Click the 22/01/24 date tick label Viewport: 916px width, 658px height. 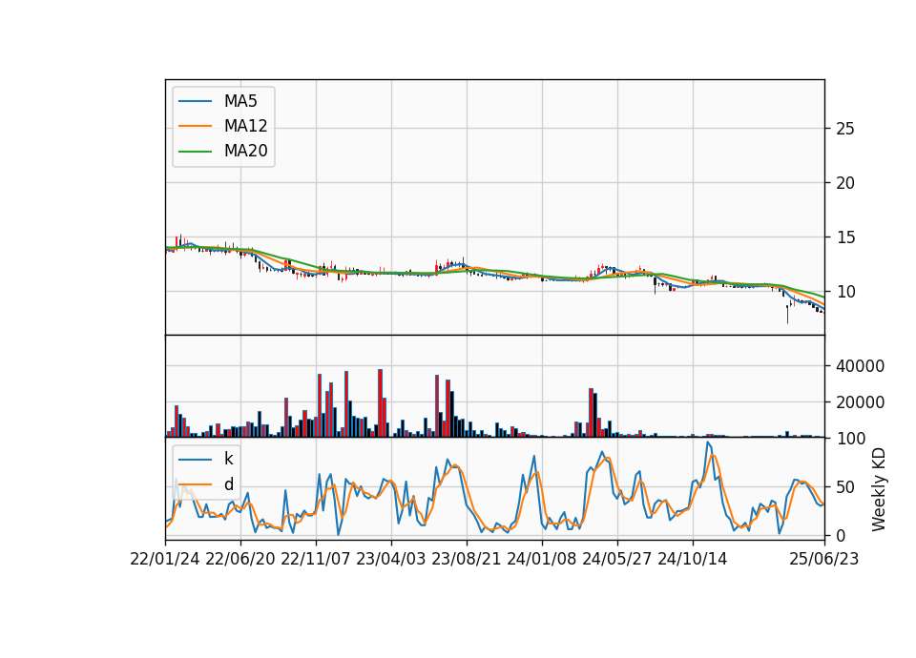[165, 559]
